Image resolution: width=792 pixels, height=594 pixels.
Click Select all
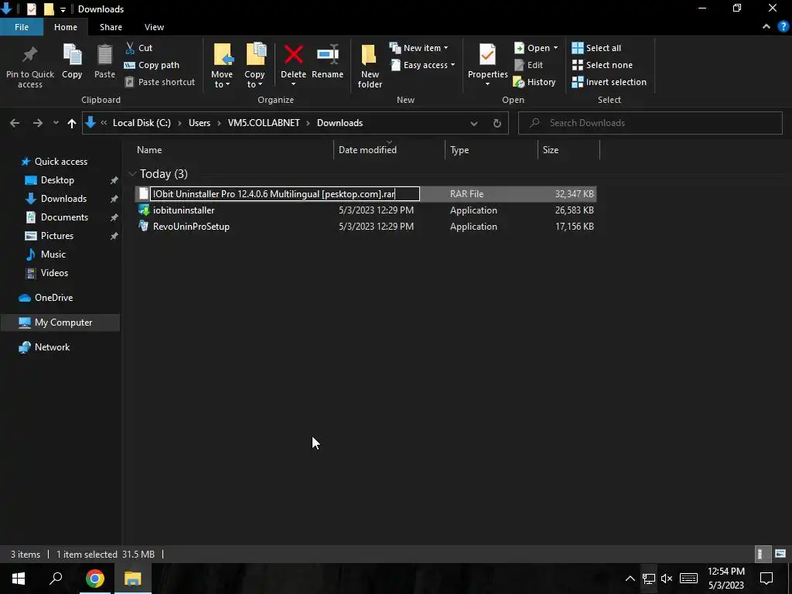coord(596,48)
